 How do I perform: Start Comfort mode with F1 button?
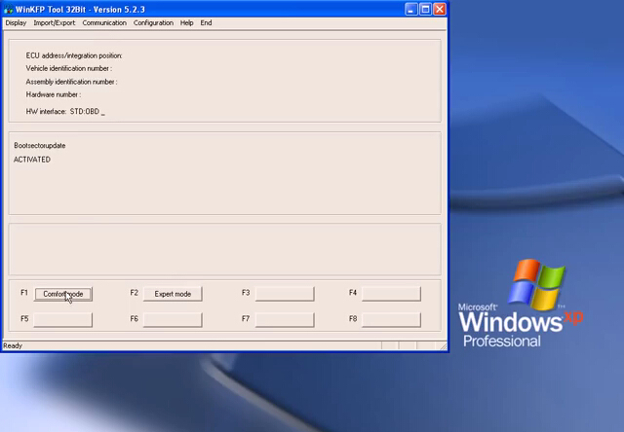[x=62, y=294]
